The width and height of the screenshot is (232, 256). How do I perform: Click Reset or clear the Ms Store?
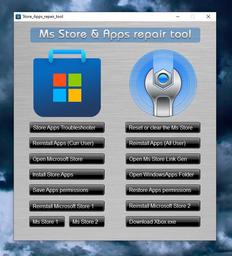tap(163, 127)
